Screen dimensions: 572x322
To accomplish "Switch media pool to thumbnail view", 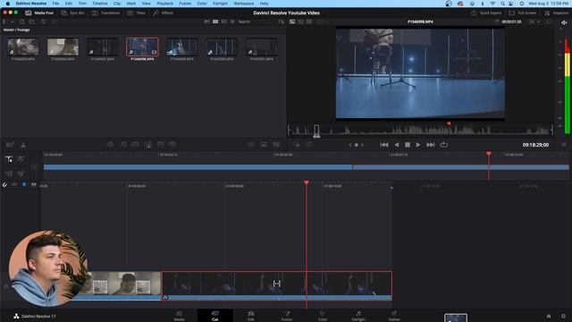I will (x=215, y=21).
